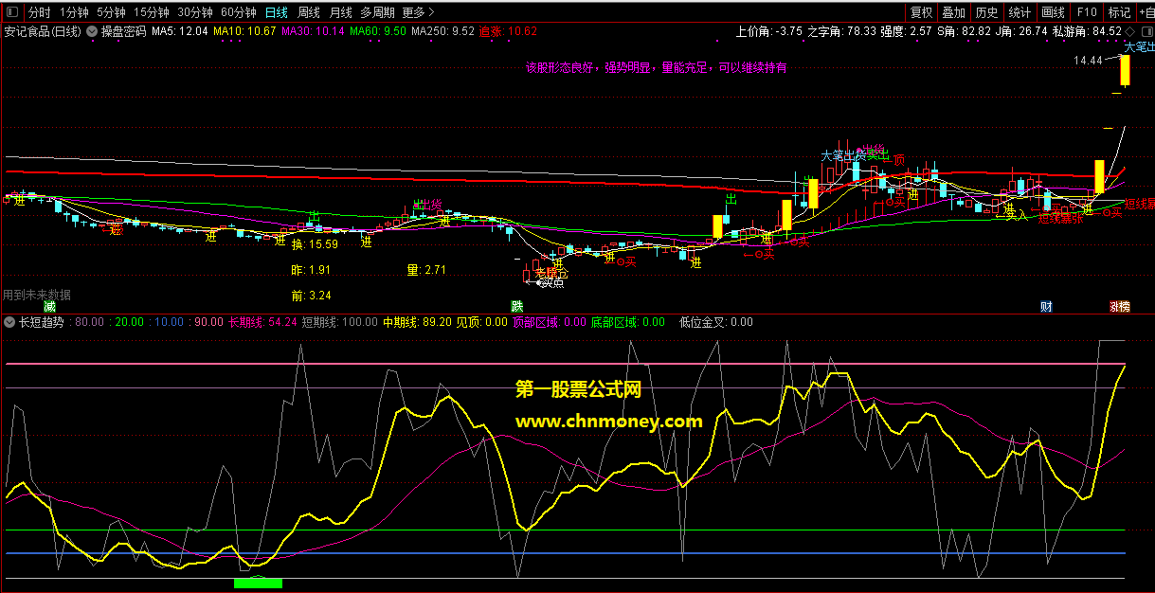Click the 前: 3.24 label
The width and height of the screenshot is (1155, 593).
[x=311, y=296]
